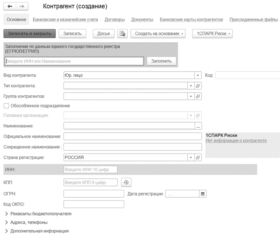The height and width of the screenshot is (236, 280).
Task: Expand Тип контрагента dropdown arrow
Action: pos(191,86)
